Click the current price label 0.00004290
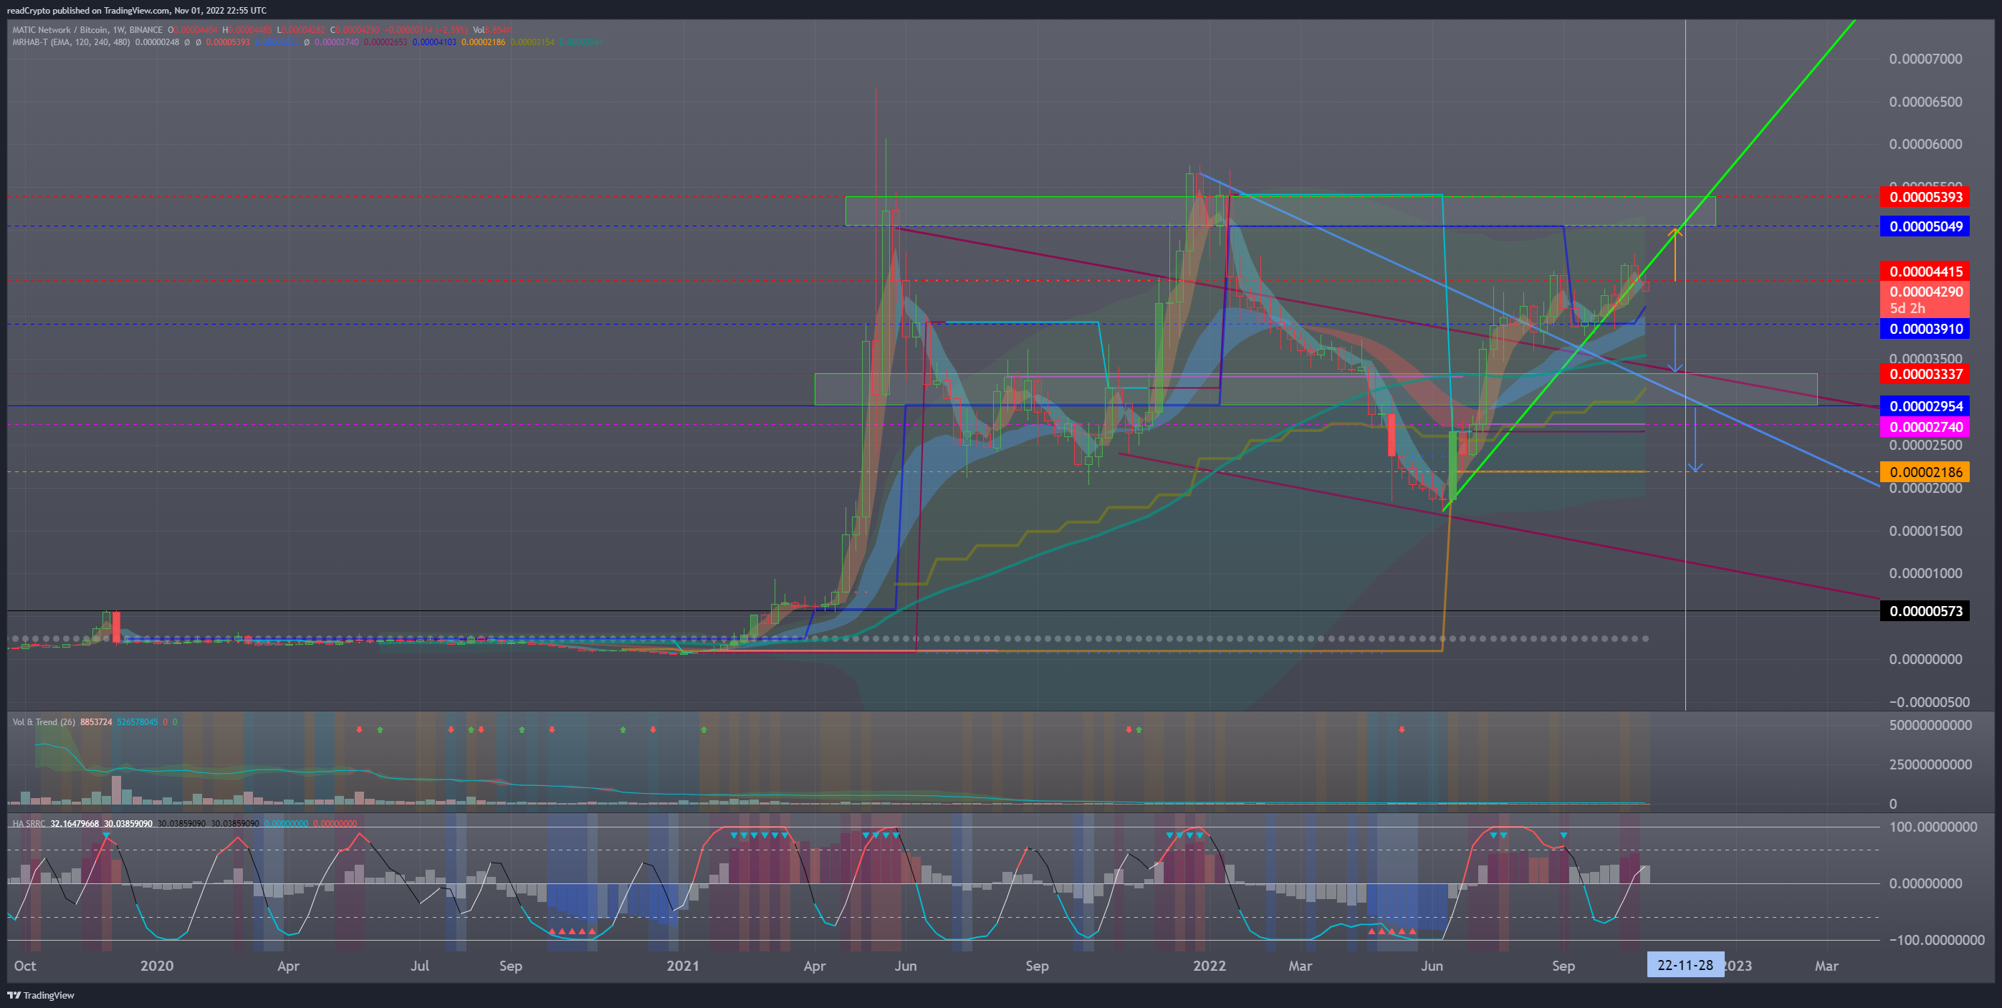Image resolution: width=2002 pixels, height=1008 pixels. tap(1925, 292)
